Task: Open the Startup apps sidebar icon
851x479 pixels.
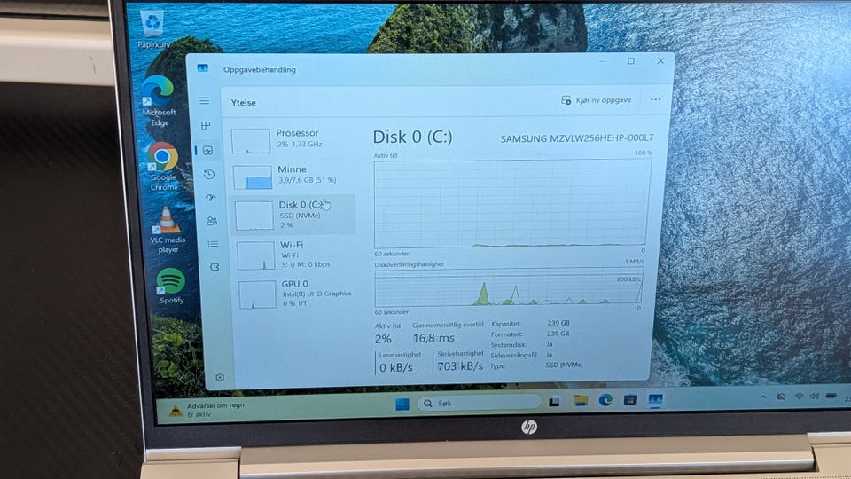Action: [x=211, y=198]
